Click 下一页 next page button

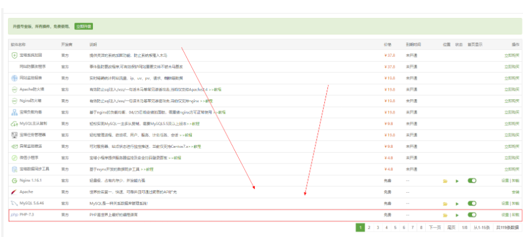(434, 227)
